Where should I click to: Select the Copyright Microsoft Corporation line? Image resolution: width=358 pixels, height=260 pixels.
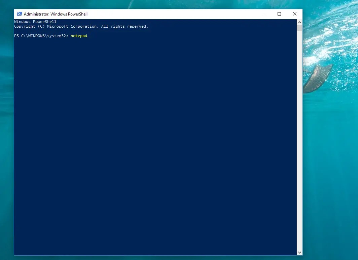(x=81, y=26)
